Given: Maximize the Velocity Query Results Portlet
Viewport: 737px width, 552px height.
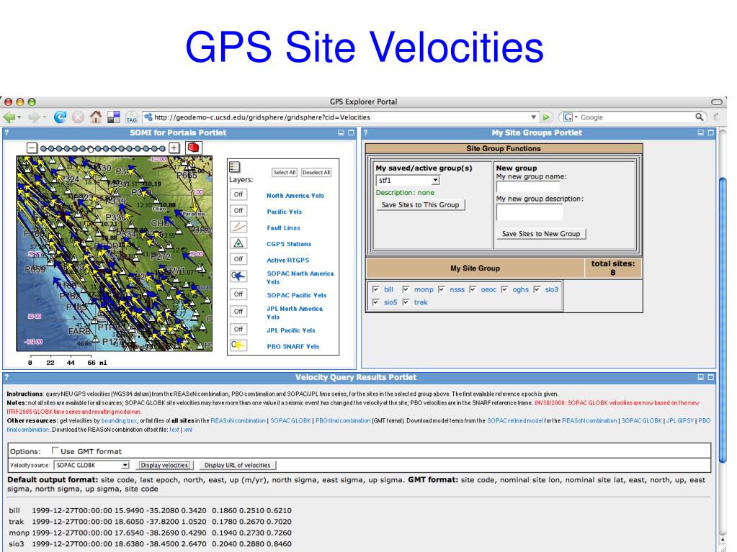Looking at the screenshot, I should pyautogui.click(x=710, y=377).
